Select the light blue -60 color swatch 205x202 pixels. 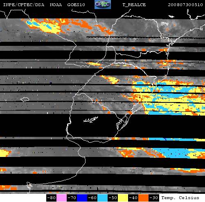tap(102, 198)
